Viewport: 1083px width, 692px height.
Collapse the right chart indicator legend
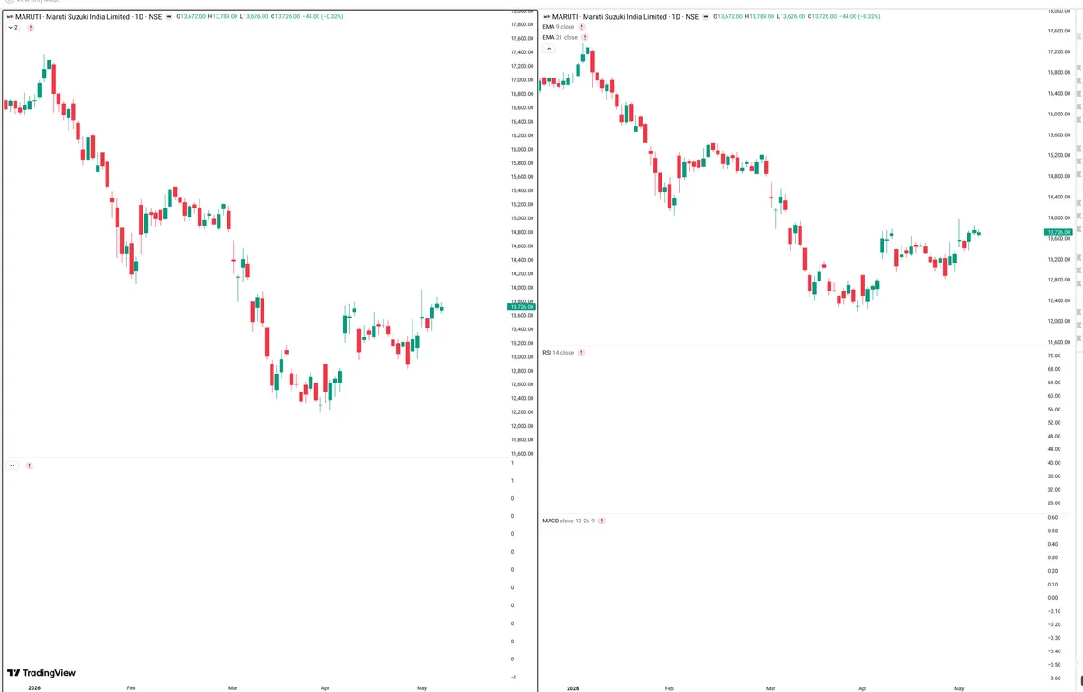(549, 50)
